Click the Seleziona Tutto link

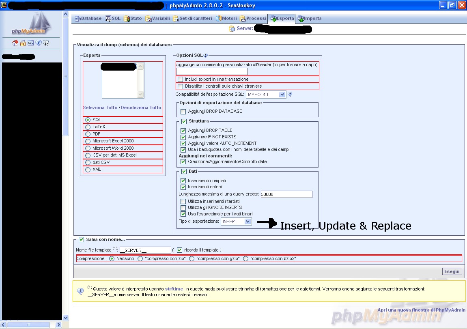(101, 108)
